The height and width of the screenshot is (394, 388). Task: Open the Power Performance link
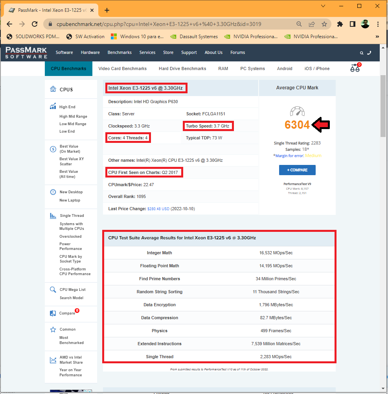70,246
